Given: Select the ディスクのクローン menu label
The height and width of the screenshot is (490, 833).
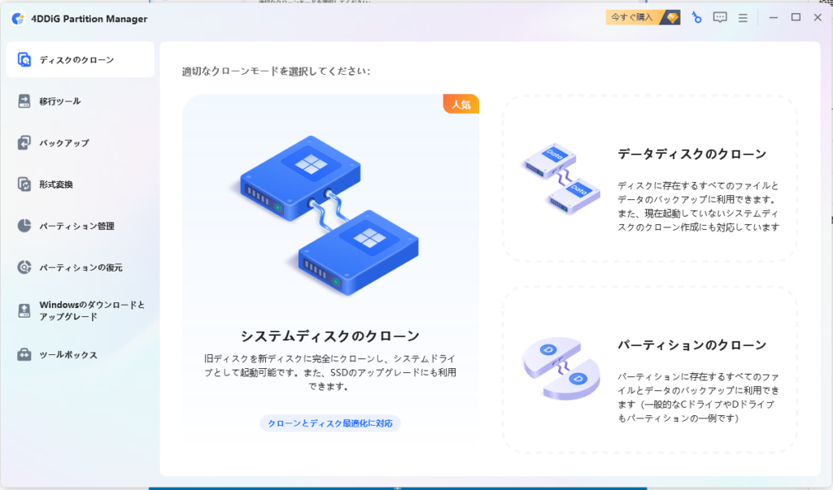Looking at the screenshot, I should [x=76, y=60].
